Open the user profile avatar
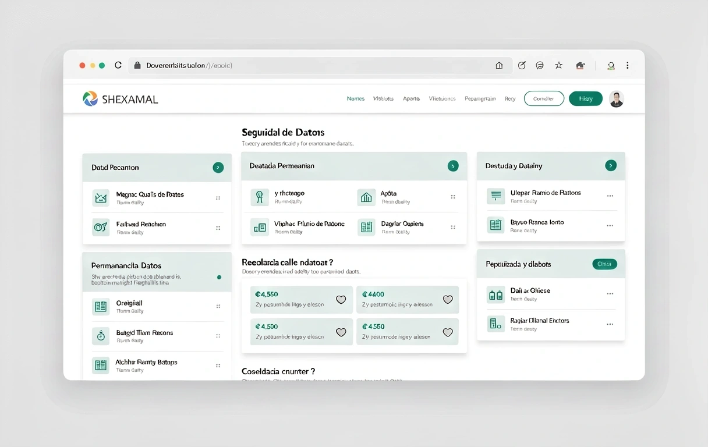Screen dimensions: 708x447 tap(616, 99)
